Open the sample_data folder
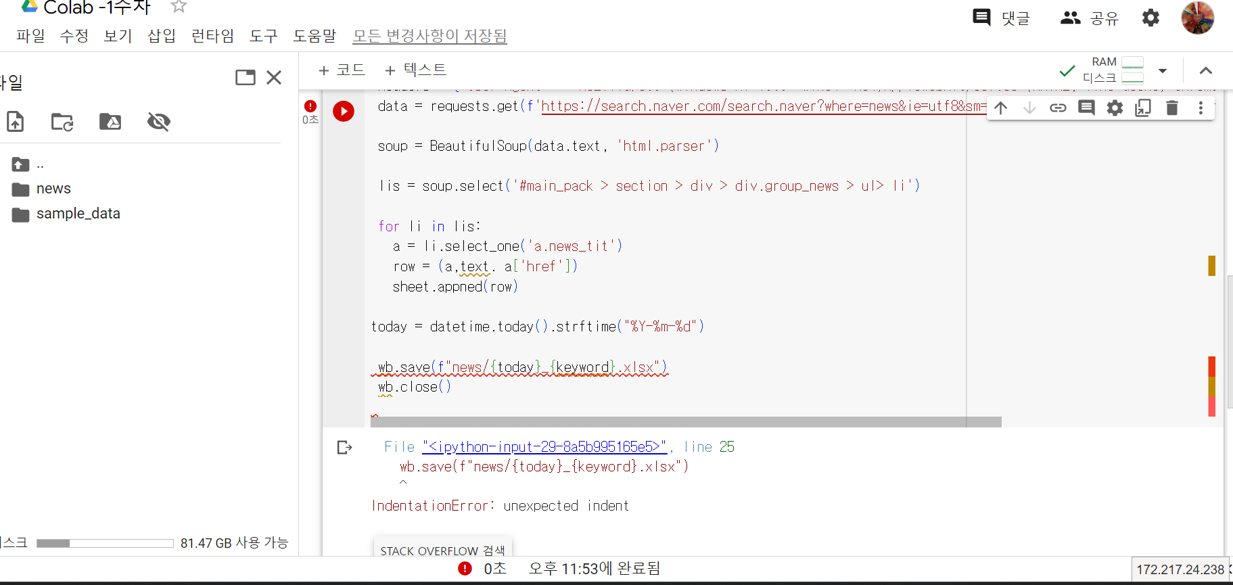 pos(66,214)
